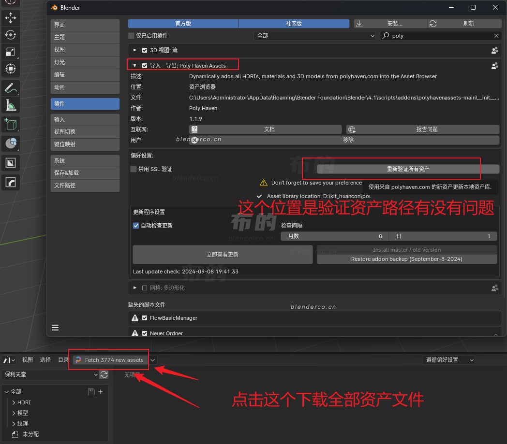This screenshot has height=444, width=507.
Task: Open the 主题 preferences section
Action: pos(85,37)
